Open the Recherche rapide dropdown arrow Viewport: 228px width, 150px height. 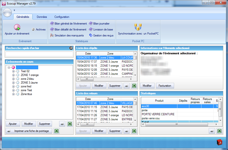(71, 48)
